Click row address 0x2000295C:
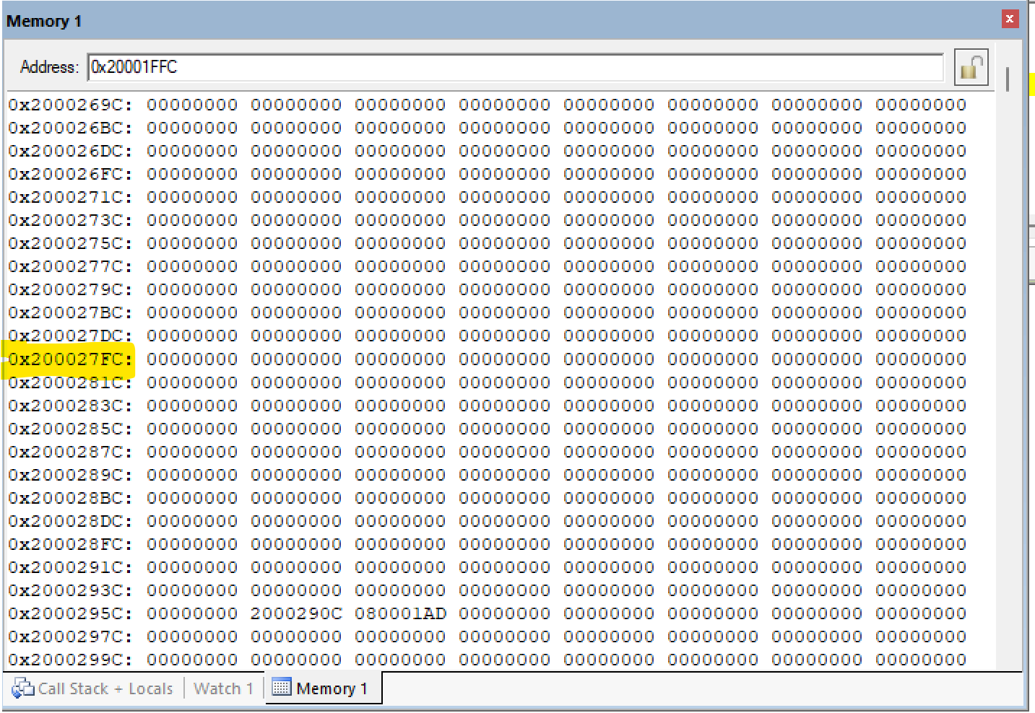Image resolution: width=1035 pixels, height=713 pixels. click(x=71, y=613)
